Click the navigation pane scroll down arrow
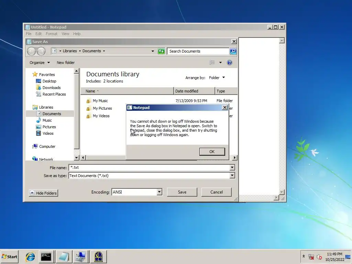The width and height of the screenshot is (352, 264). pos(76,157)
